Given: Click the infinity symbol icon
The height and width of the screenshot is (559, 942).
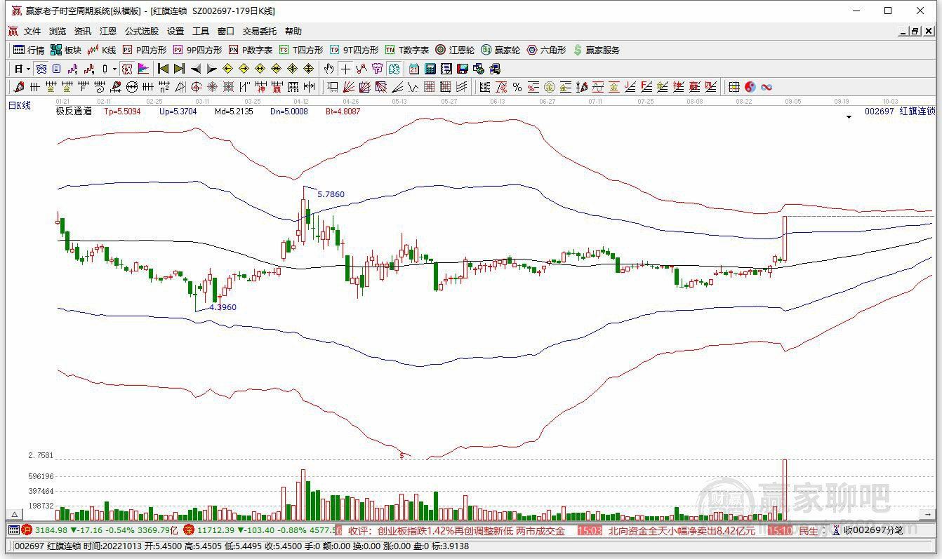Looking at the screenshot, I should click(767, 87).
